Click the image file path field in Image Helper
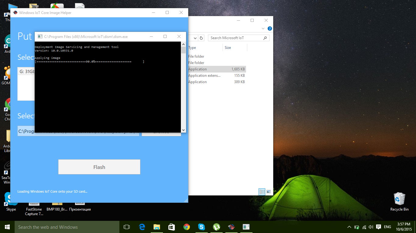 tap(78, 131)
